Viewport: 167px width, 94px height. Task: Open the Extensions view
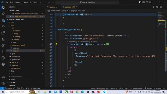tap(3, 33)
